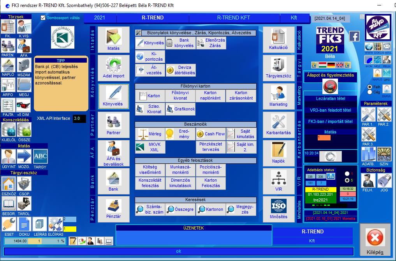
Task: Open the TÁRGY ABC icon
Action: [40, 157]
